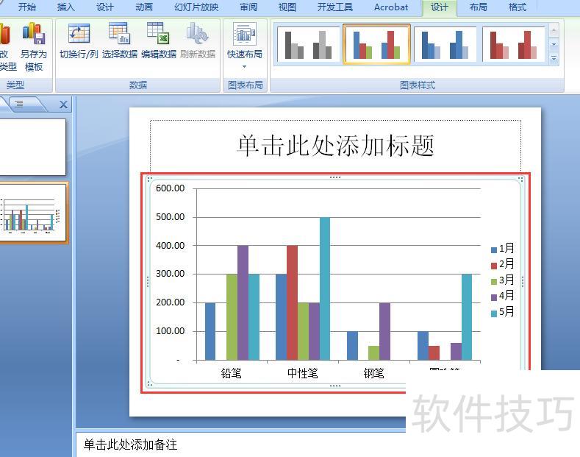Open the 动画 (Animations) ribbon tab
Screen dimensions: 580x457
click(143, 7)
